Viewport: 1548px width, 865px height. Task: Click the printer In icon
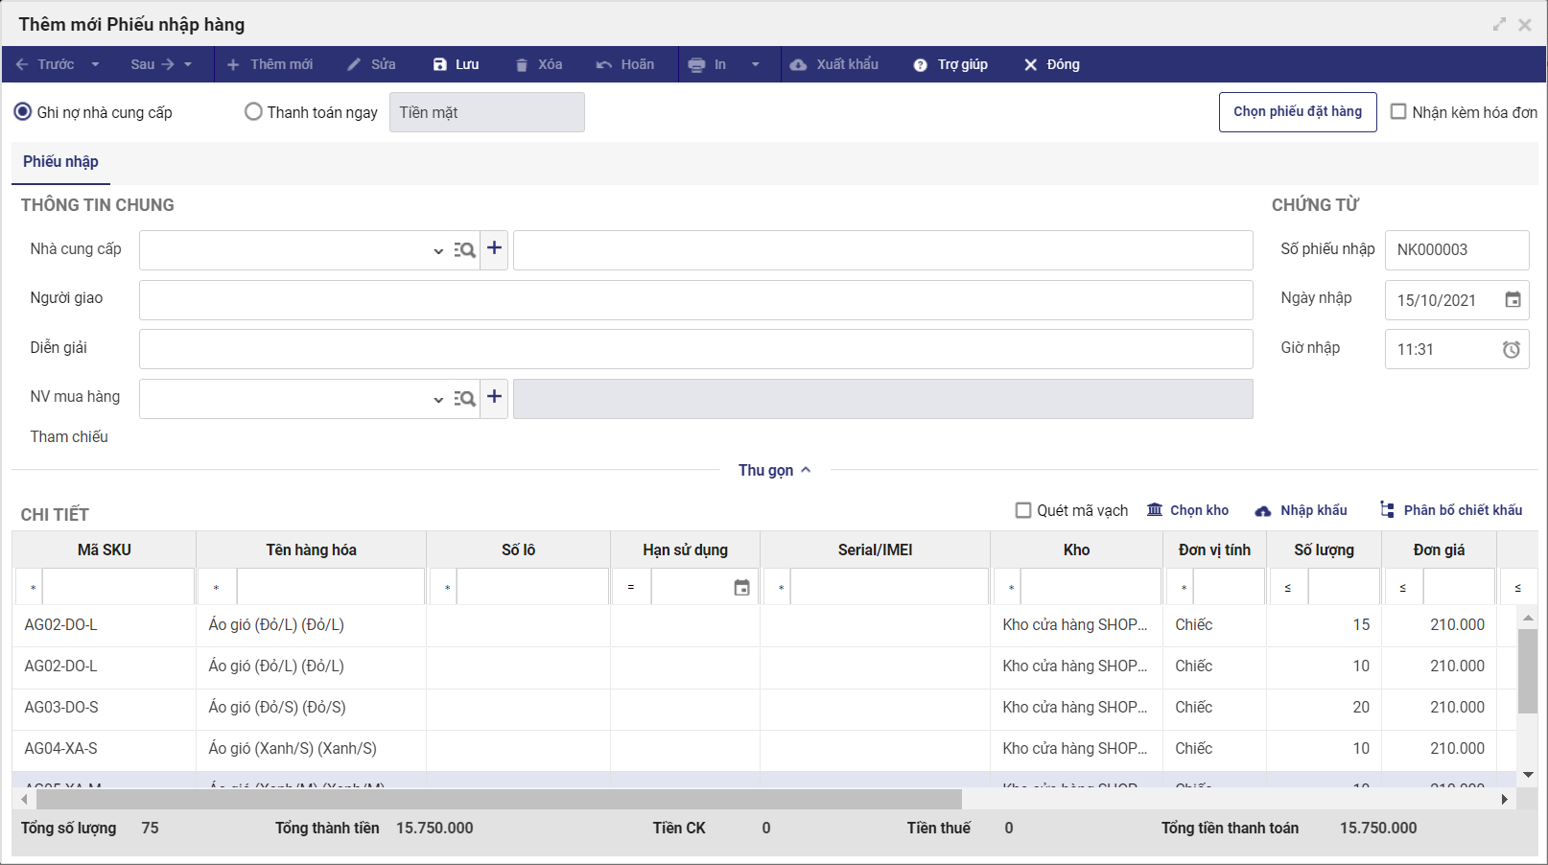point(697,64)
